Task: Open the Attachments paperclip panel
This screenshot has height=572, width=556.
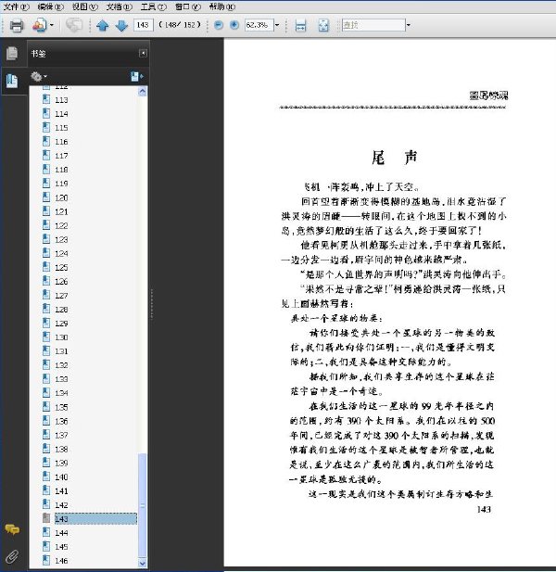Action: click(x=12, y=556)
